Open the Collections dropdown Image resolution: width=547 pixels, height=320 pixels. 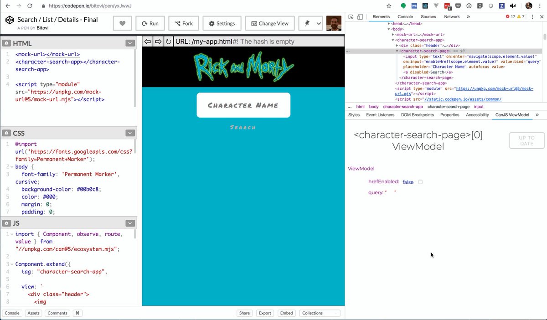tap(320, 313)
